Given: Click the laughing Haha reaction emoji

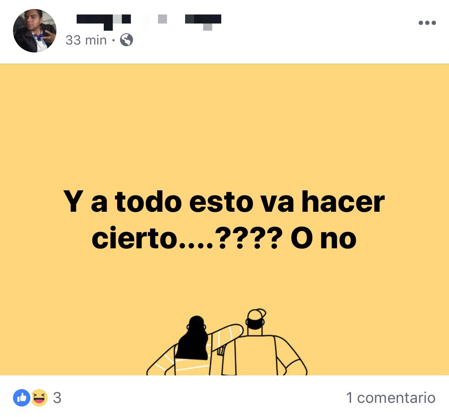Looking at the screenshot, I should (39, 398).
